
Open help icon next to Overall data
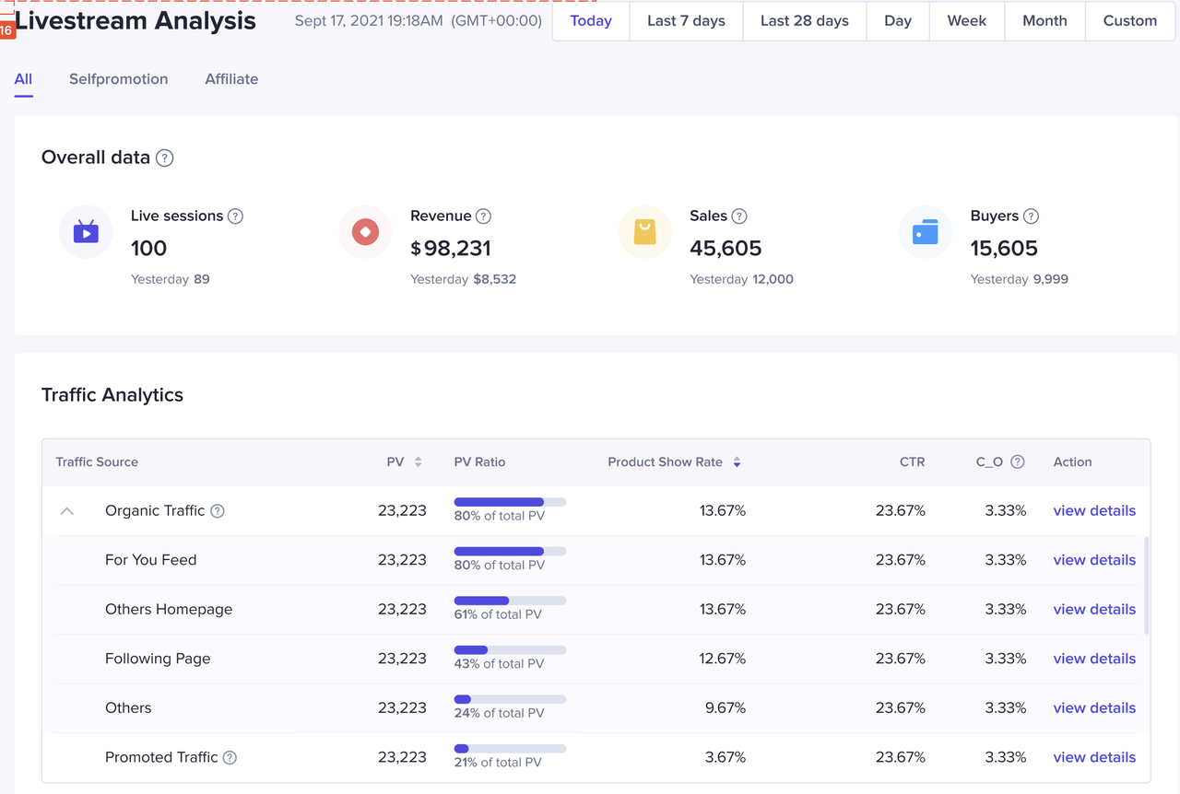coord(164,158)
